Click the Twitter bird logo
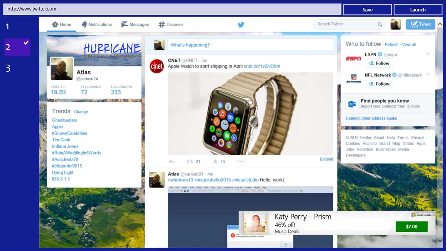The width and height of the screenshot is (446, 251). 241,25
